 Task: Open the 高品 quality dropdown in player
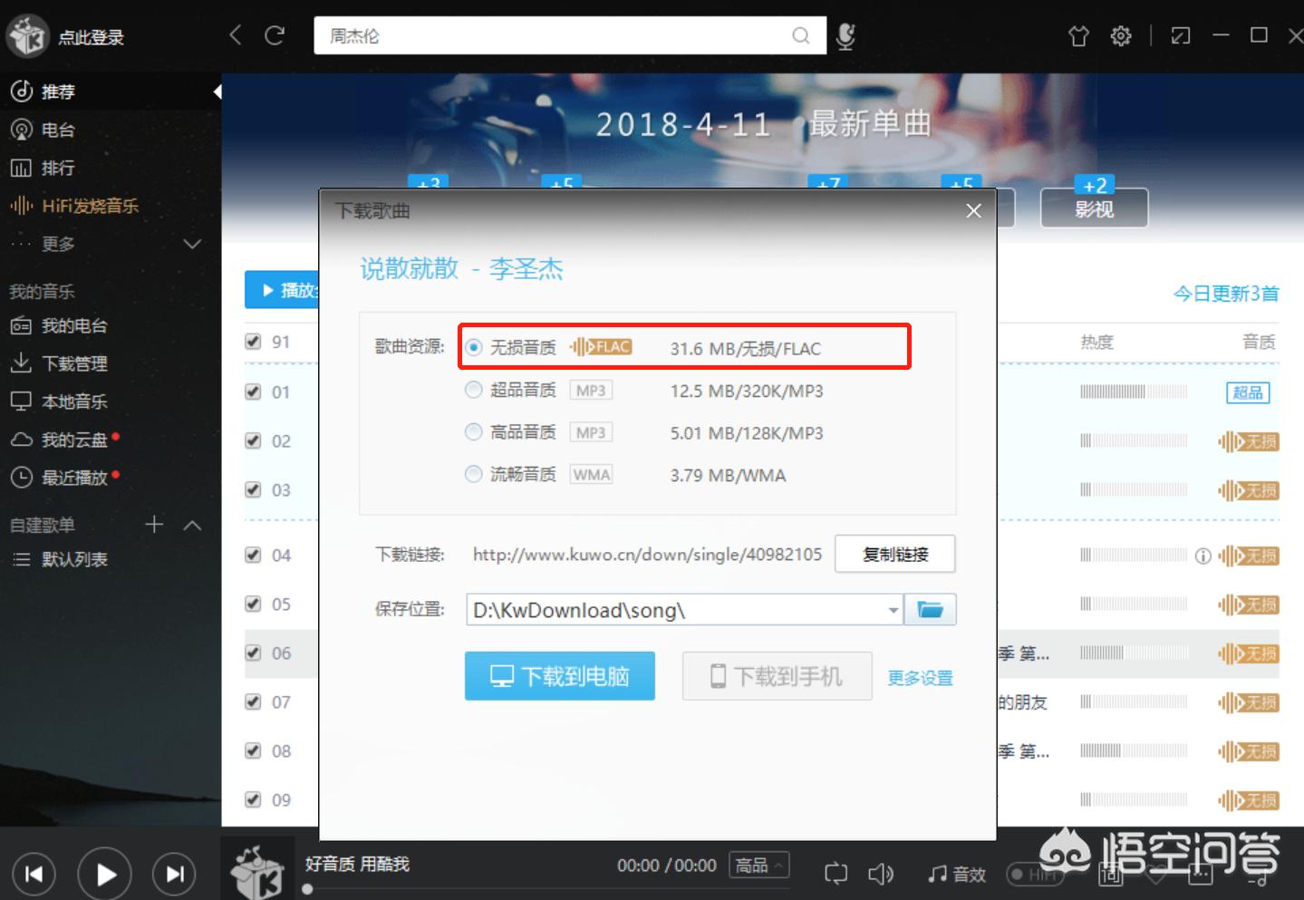[759, 865]
